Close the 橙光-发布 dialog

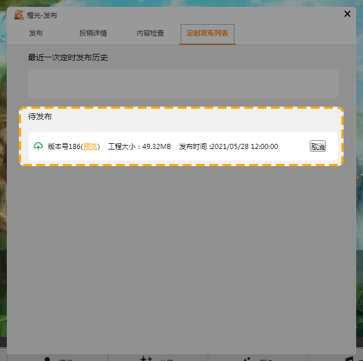click(x=347, y=14)
